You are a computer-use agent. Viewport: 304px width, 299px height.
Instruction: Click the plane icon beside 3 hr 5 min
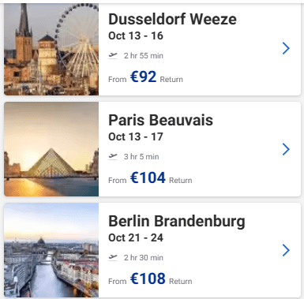[113, 157]
